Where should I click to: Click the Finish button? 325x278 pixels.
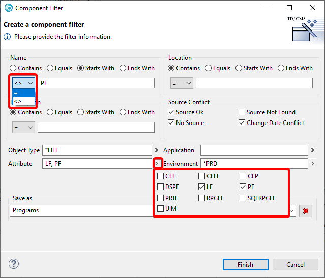[x=245, y=264]
